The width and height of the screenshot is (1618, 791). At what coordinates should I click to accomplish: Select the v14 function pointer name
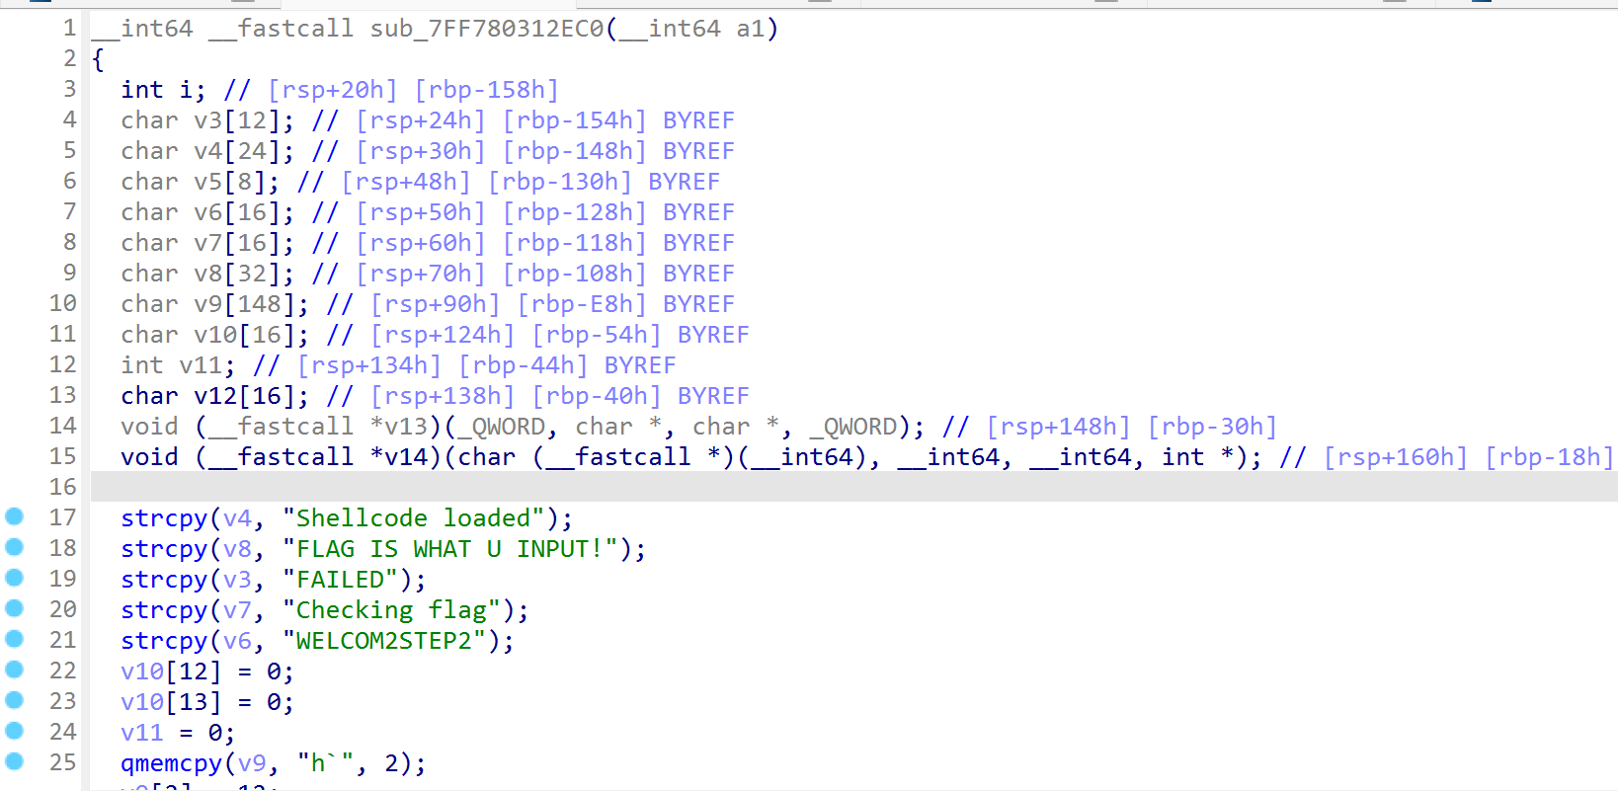(405, 457)
